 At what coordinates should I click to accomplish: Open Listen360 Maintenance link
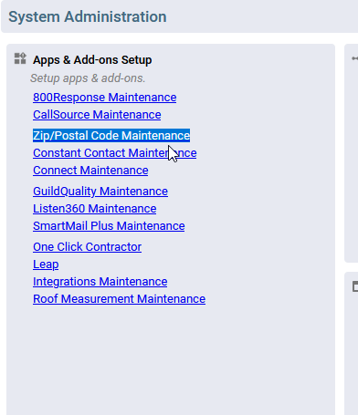pos(94,209)
